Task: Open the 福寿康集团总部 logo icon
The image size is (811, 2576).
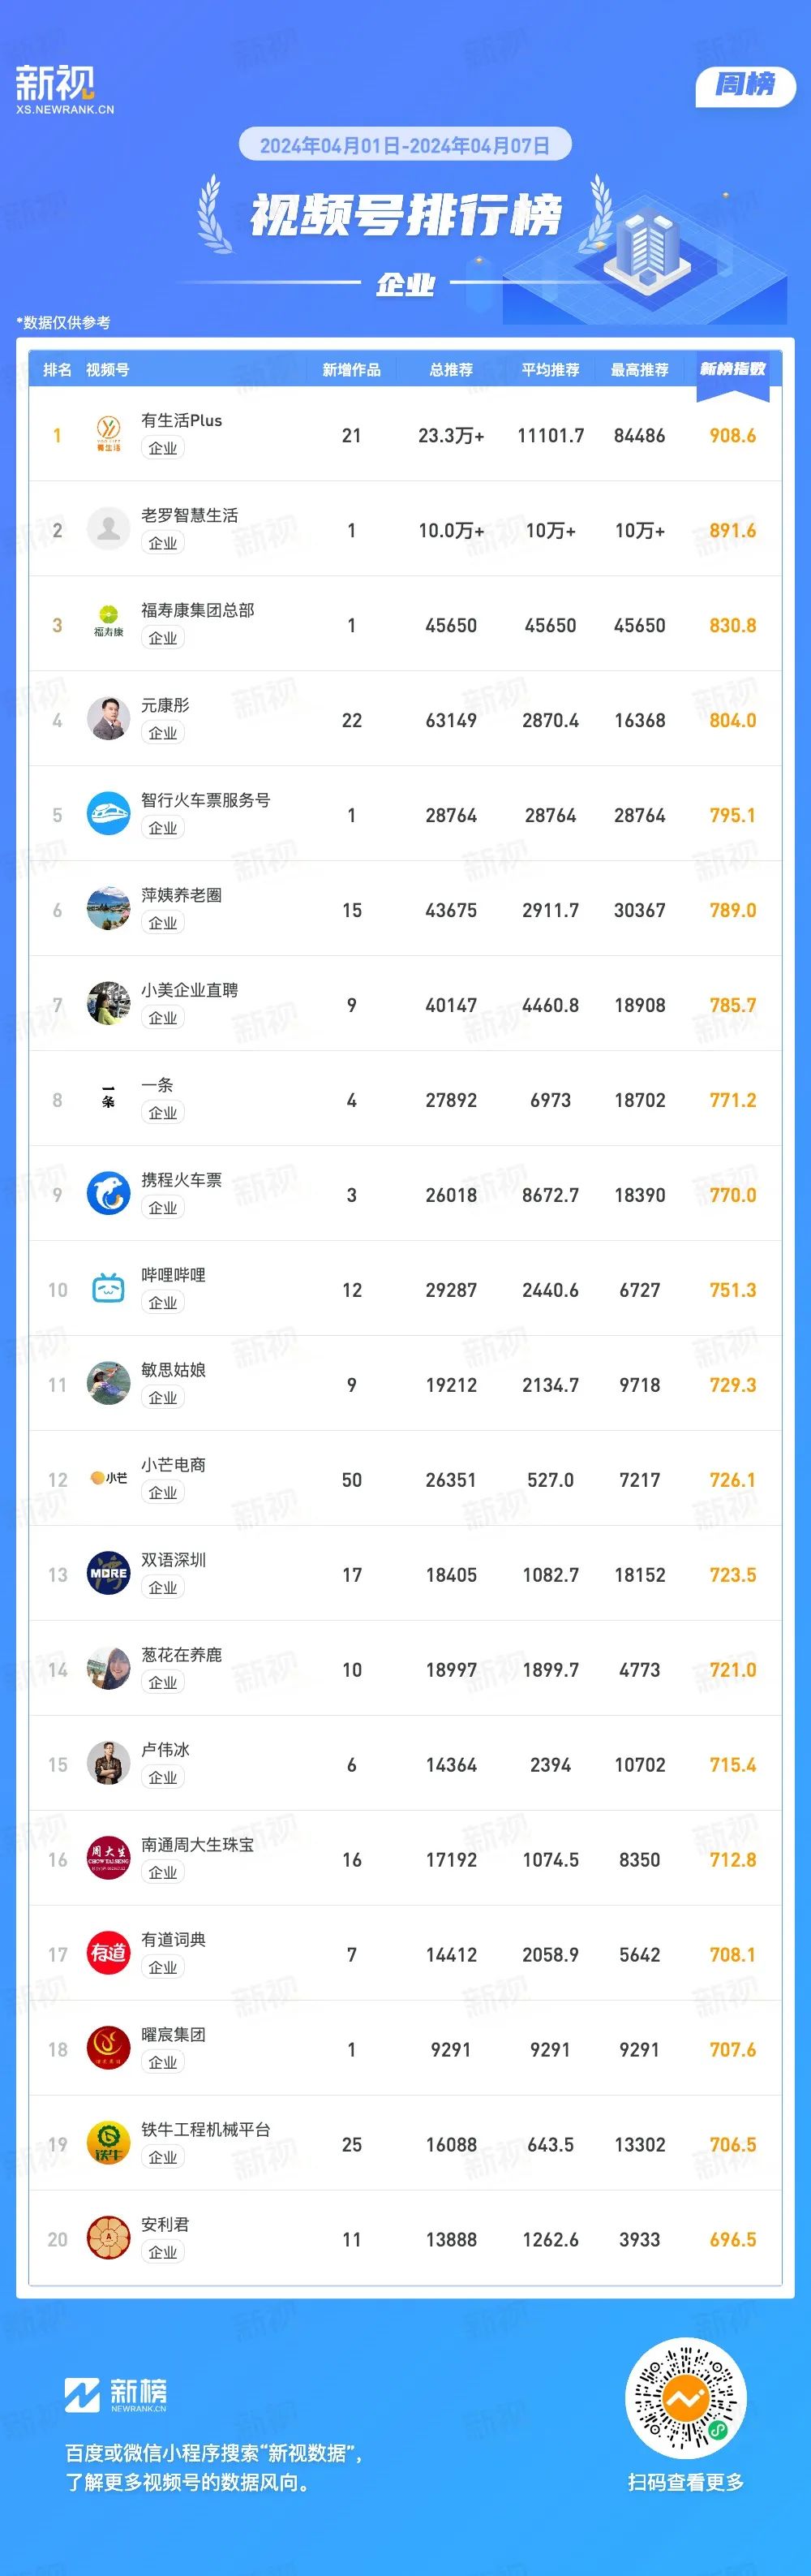Action: coord(108,624)
